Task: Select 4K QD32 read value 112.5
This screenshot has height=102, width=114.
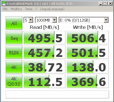Action: pyautogui.click(x=44, y=81)
